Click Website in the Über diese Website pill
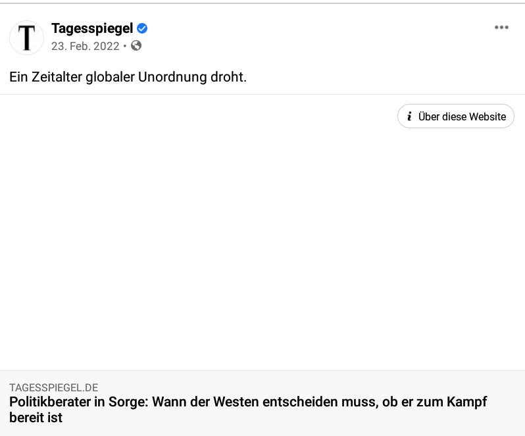Screen dimensions: 525x436 pyautogui.click(x=488, y=116)
